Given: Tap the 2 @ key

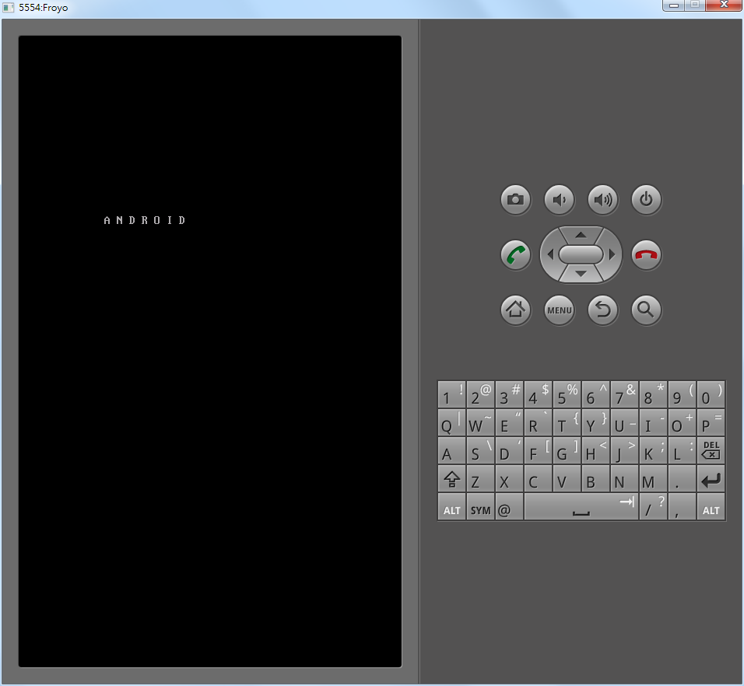Looking at the screenshot, I should [481, 394].
